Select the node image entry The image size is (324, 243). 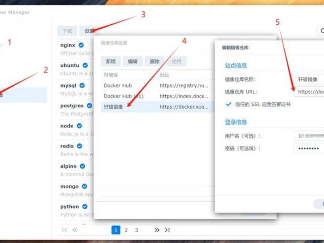[76, 130]
